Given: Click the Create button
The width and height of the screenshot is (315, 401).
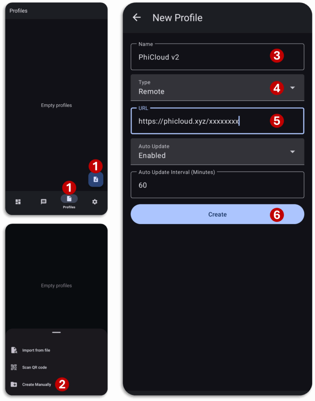Looking at the screenshot, I should (217, 214).
